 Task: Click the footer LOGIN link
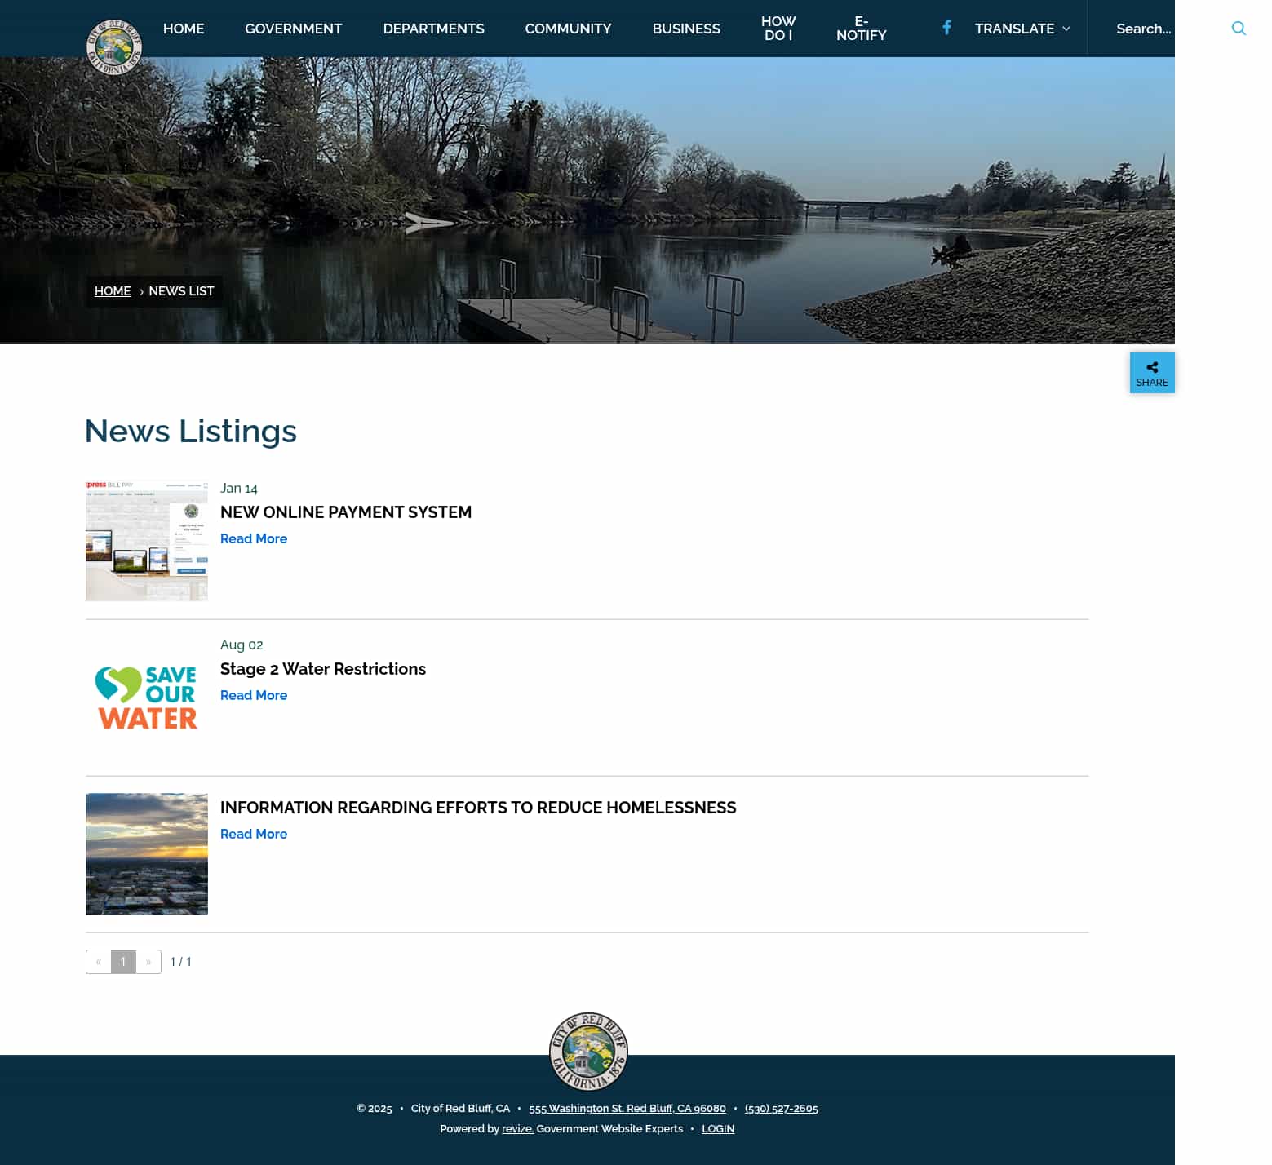(718, 1129)
